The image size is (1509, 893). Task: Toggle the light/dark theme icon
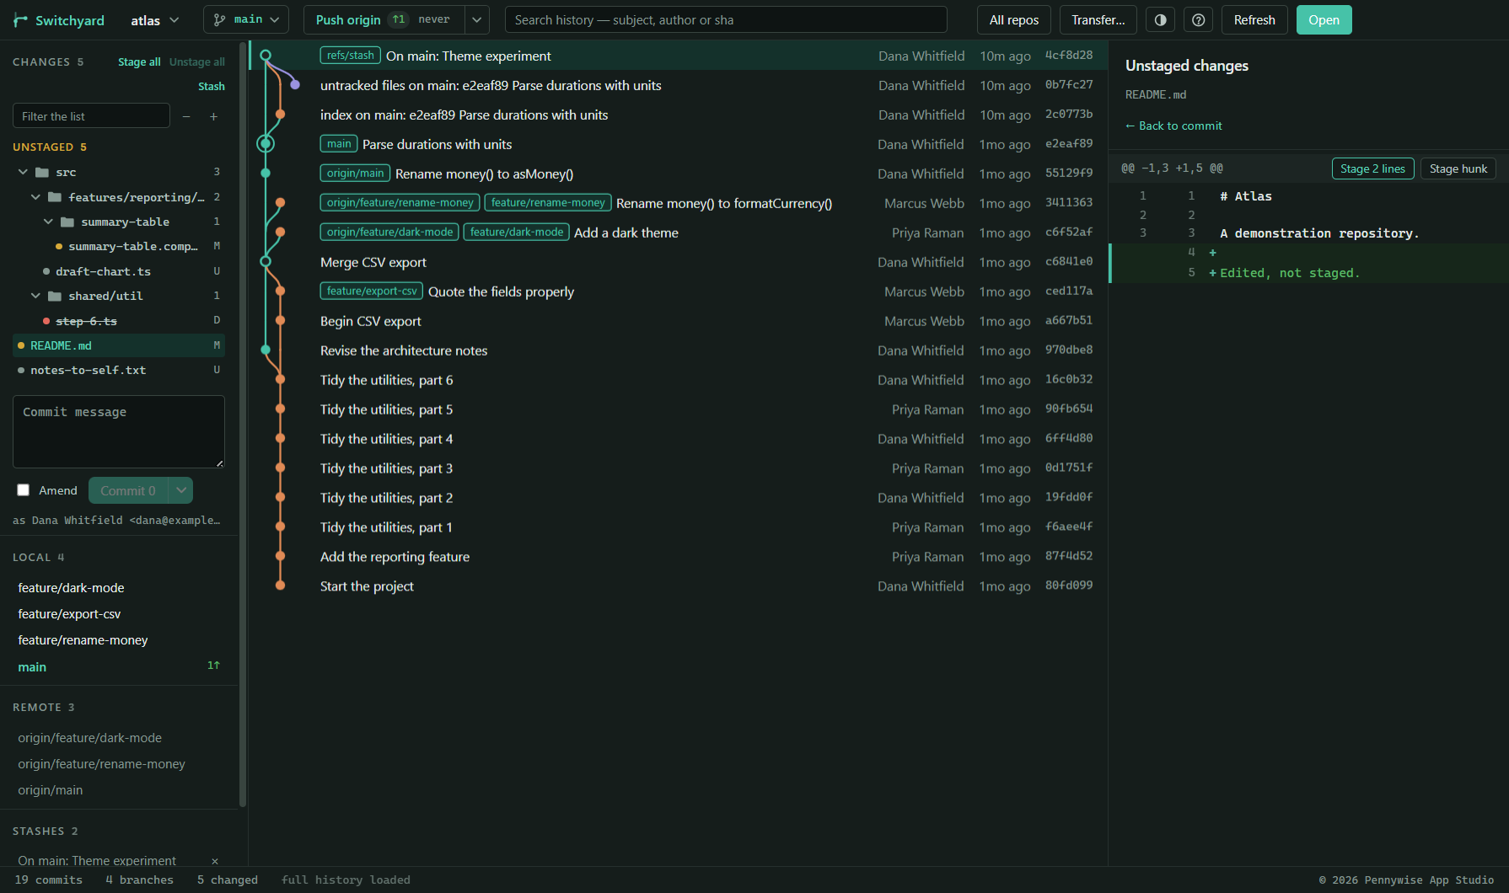pyautogui.click(x=1160, y=20)
